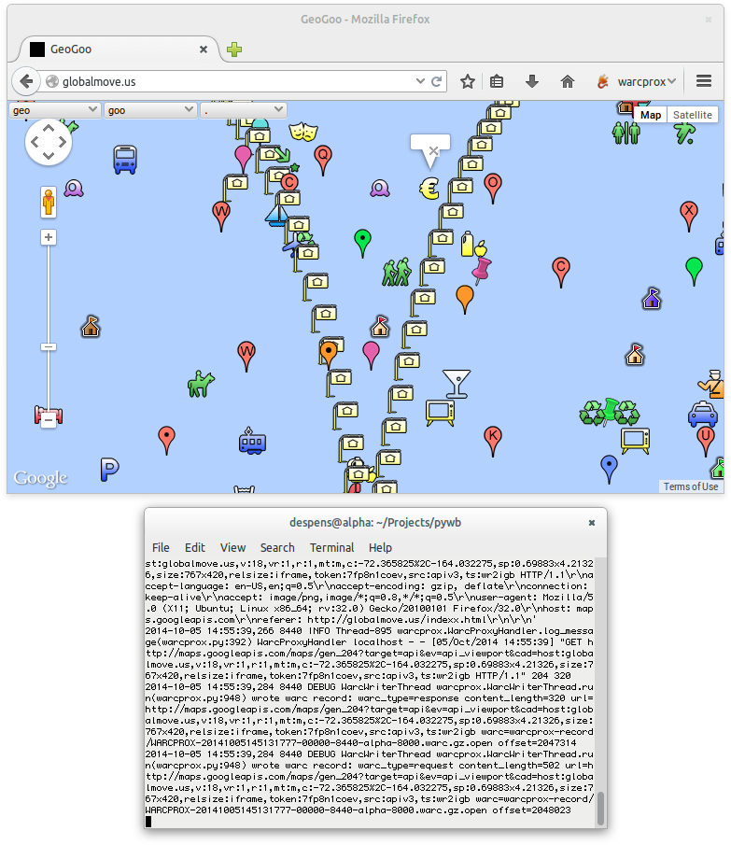Click the map zoom in plus button
Viewport: 731px width, 845px height.
pyautogui.click(x=49, y=237)
